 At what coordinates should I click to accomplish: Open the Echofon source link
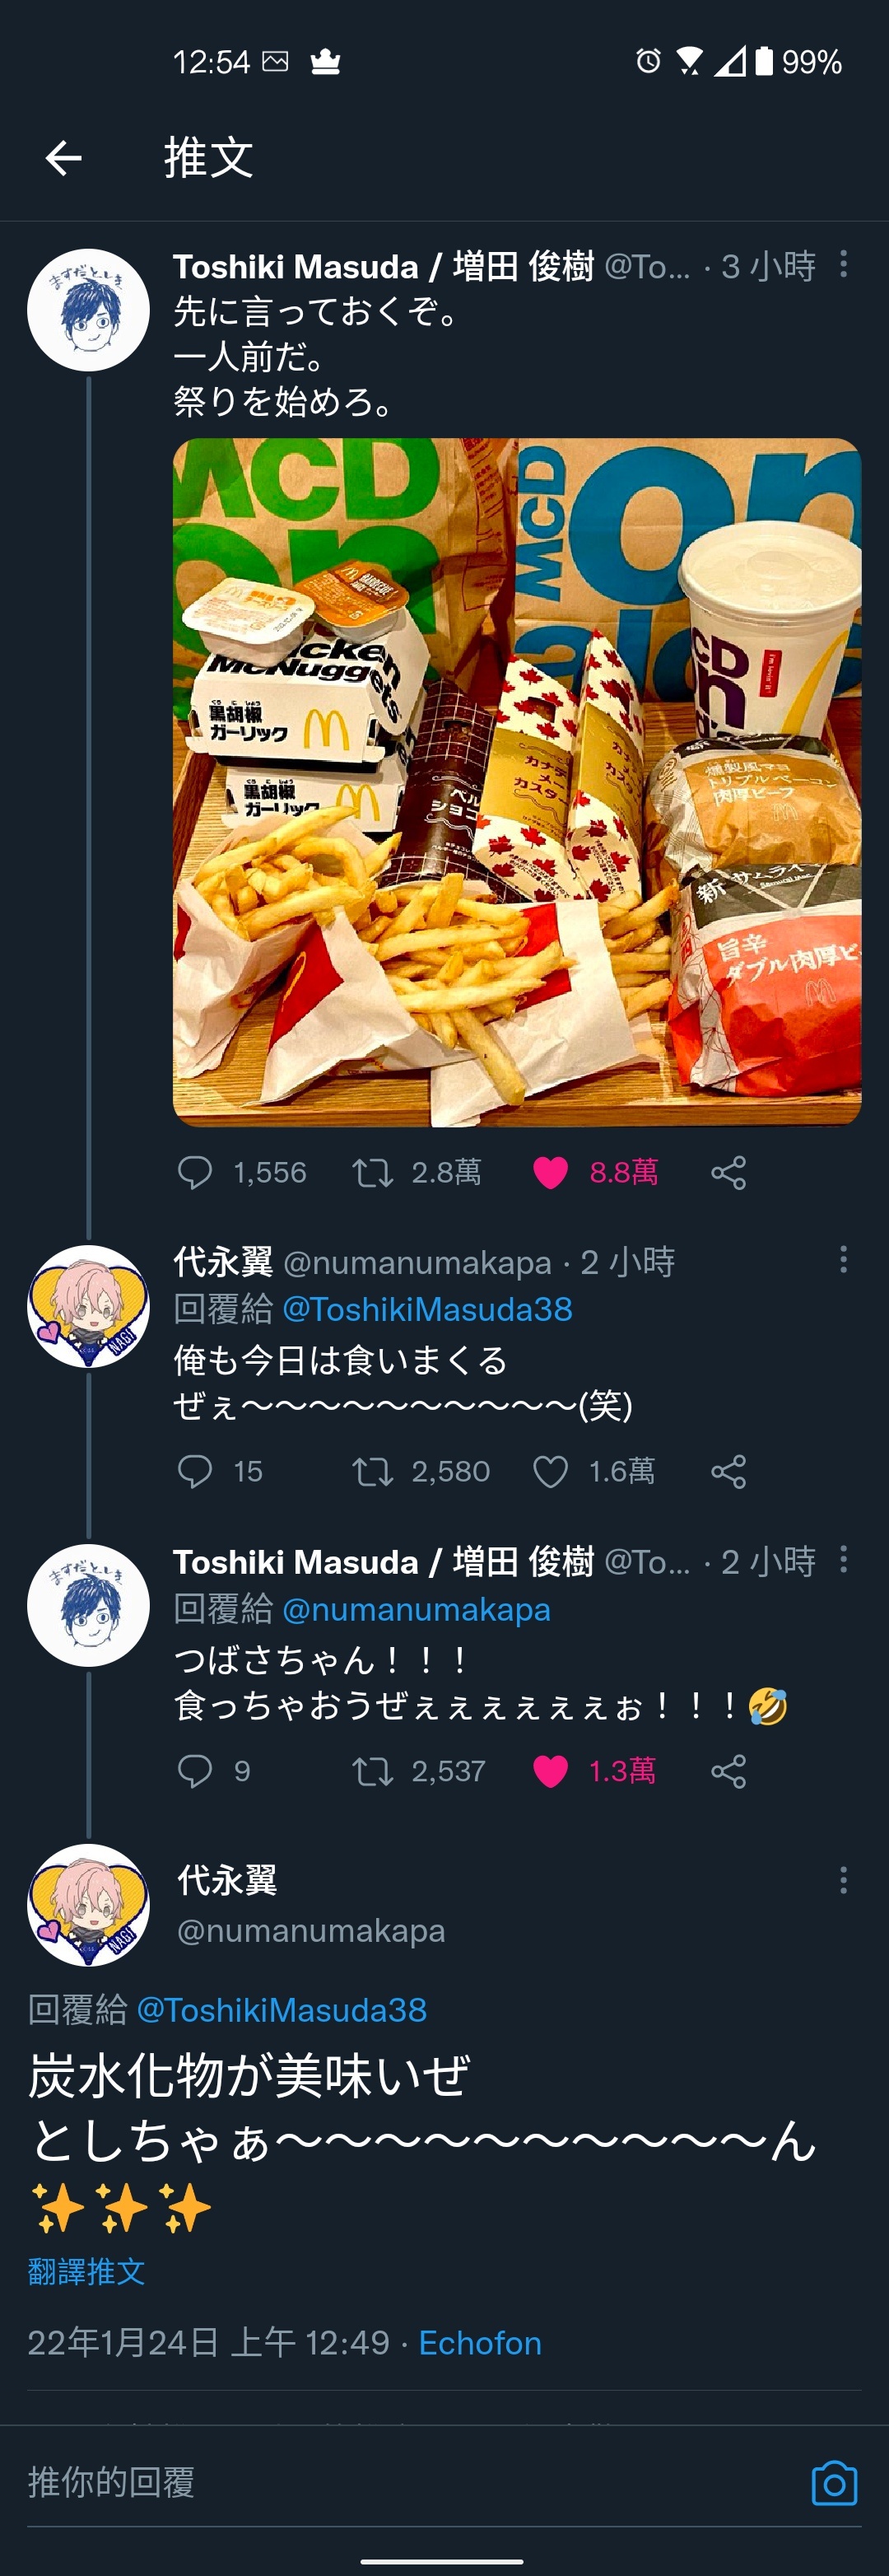480,2343
